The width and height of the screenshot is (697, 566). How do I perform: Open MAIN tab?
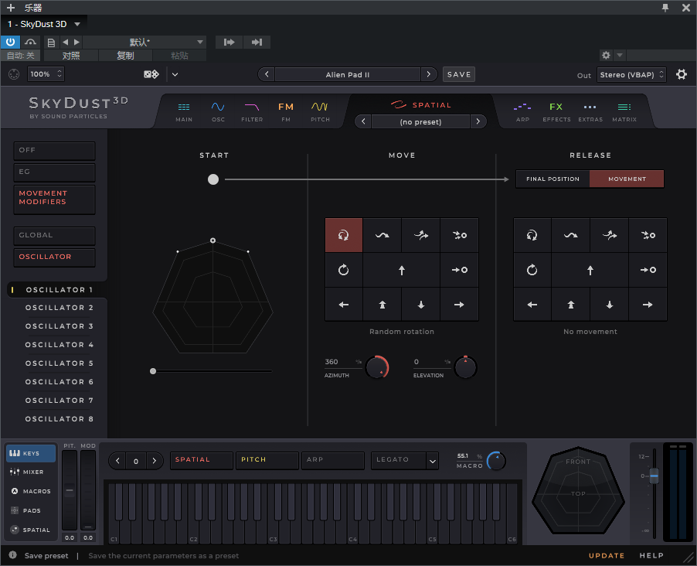pos(184,112)
